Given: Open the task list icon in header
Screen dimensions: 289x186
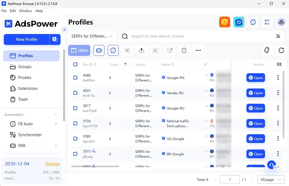Looking at the screenshot, I should 267,22.
